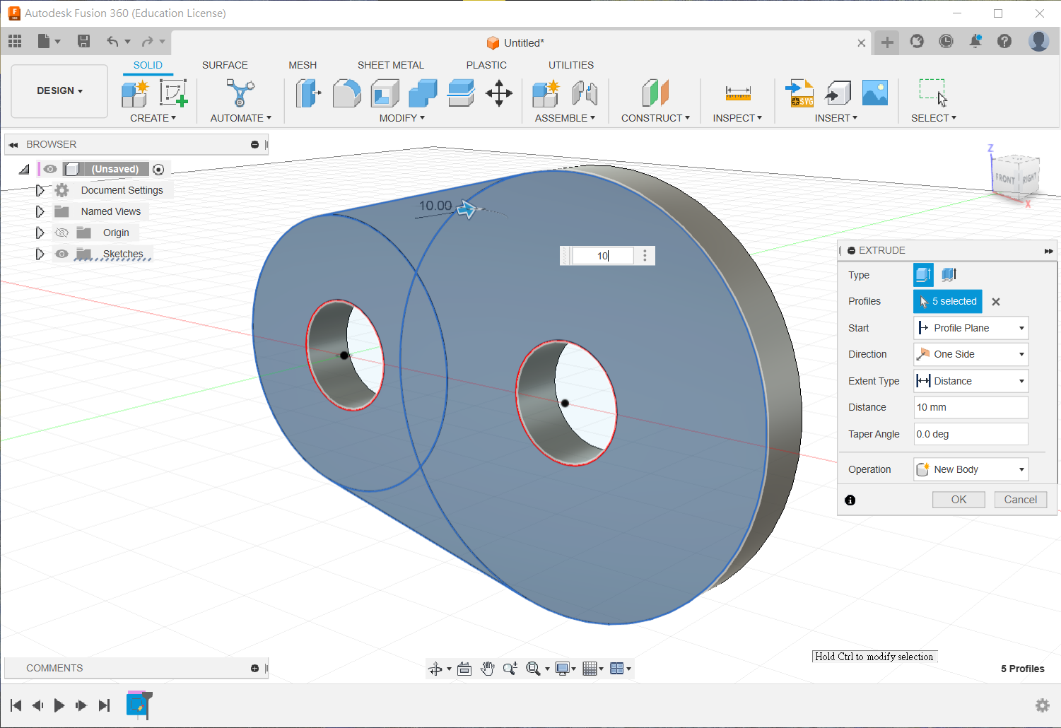Image resolution: width=1061 pixels, height=728 pixels.
Task: Expand the Document Settings tree node
Action: click(x=40, y=190)
